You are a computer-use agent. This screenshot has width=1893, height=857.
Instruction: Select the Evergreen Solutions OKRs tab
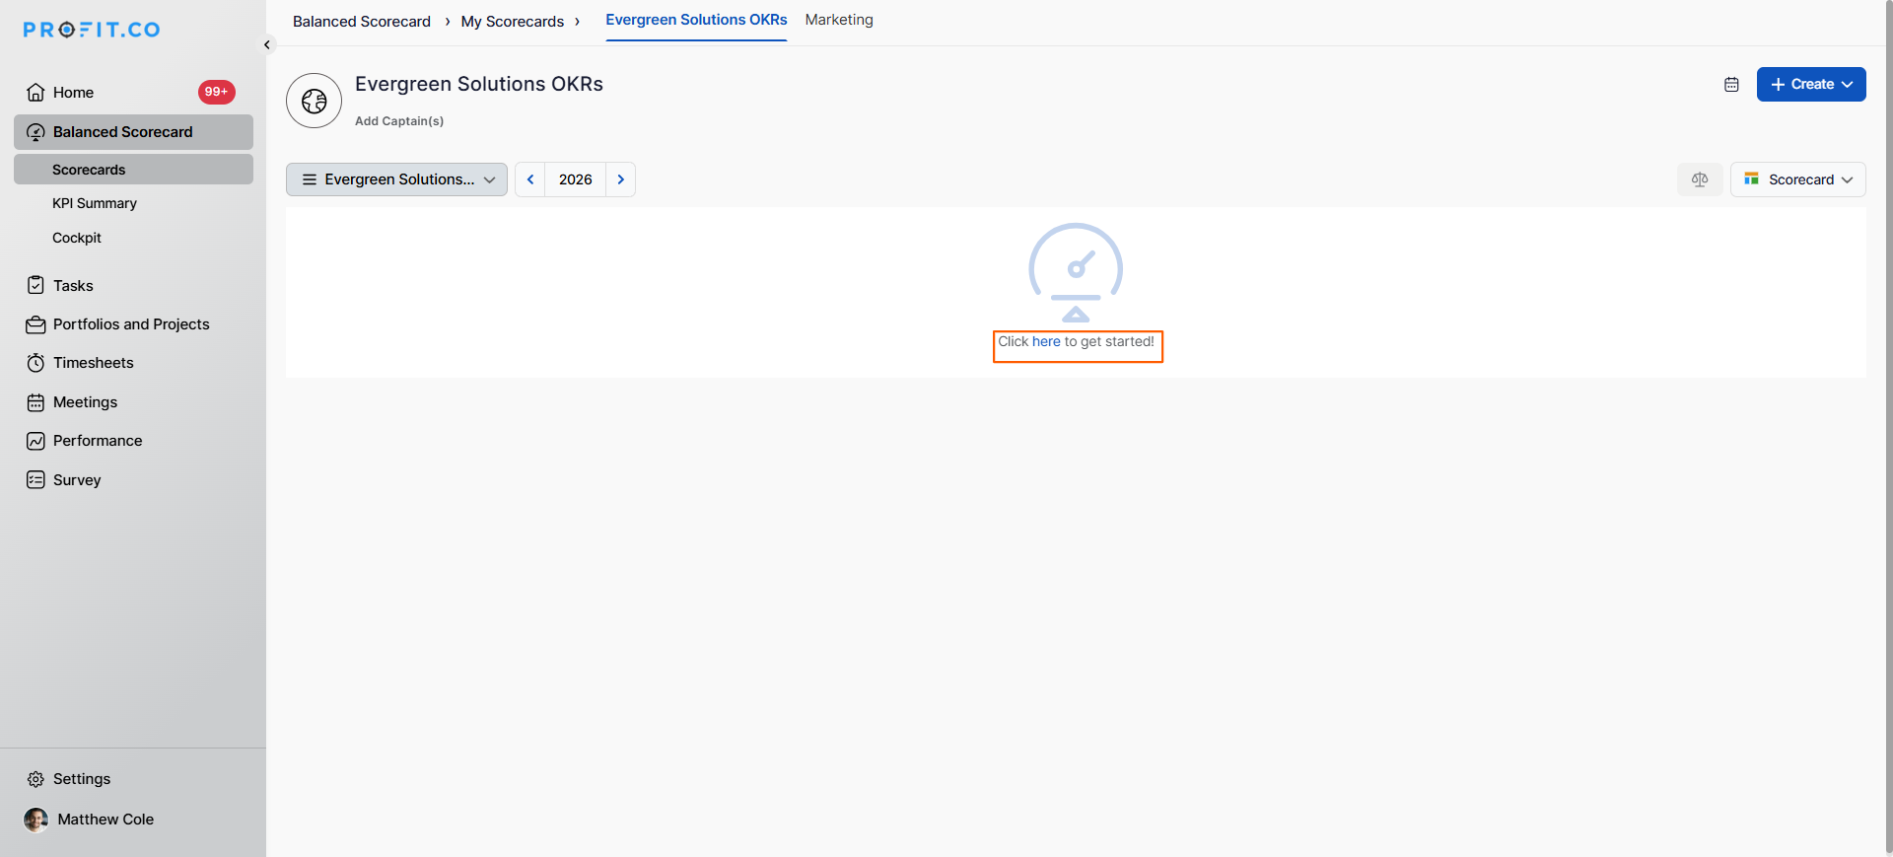(696, 20)
